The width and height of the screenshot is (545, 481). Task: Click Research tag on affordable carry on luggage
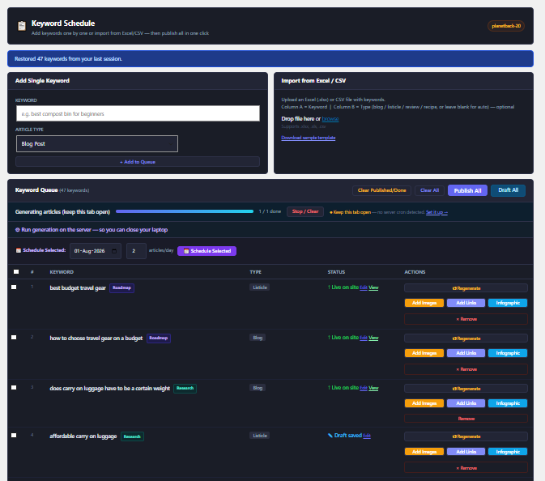pyautogui.click(x=132, y=436)
